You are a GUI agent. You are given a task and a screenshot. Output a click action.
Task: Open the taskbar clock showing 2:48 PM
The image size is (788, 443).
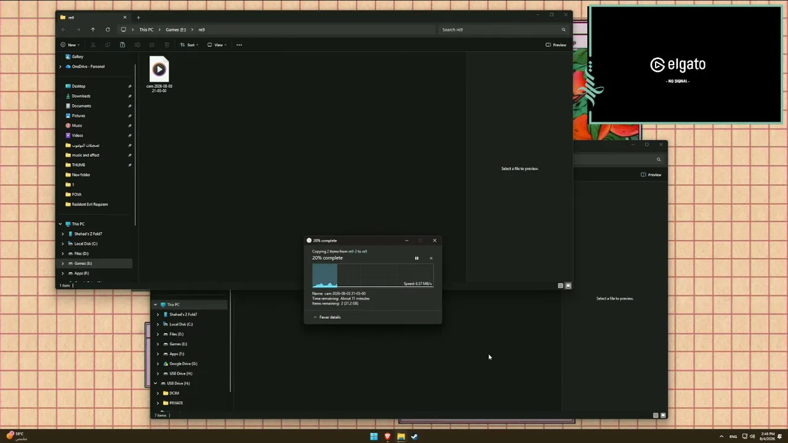click(x=768, y=436)
